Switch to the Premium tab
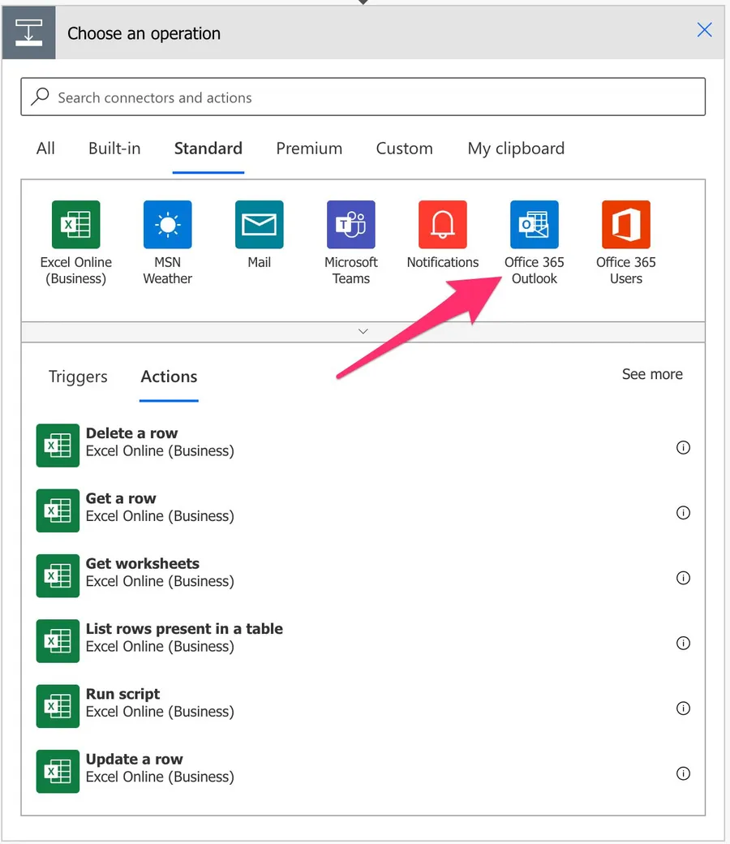This screenshot has width=730, height=844. point(309,149)
